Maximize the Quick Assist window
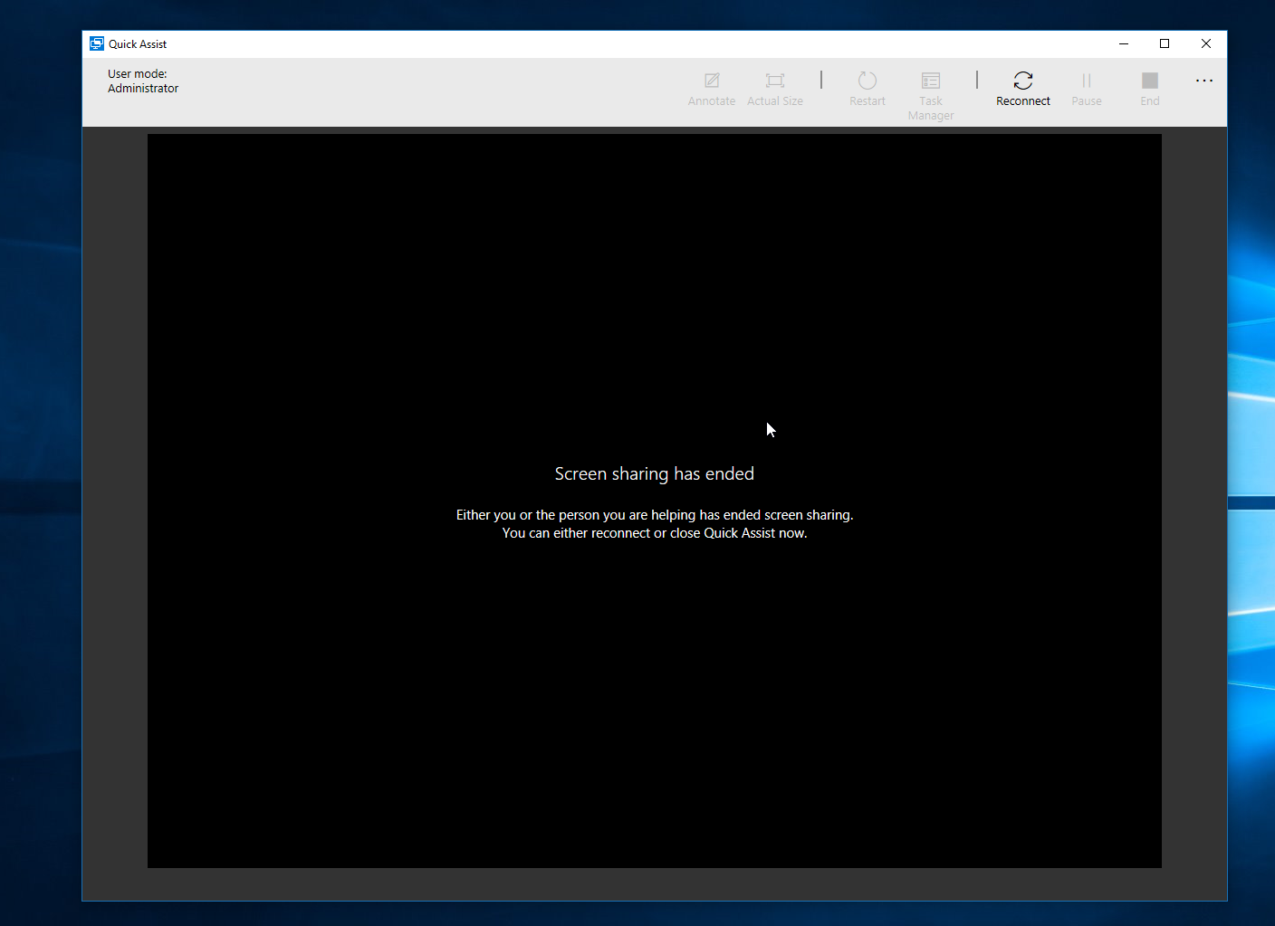 [1165, 43]
